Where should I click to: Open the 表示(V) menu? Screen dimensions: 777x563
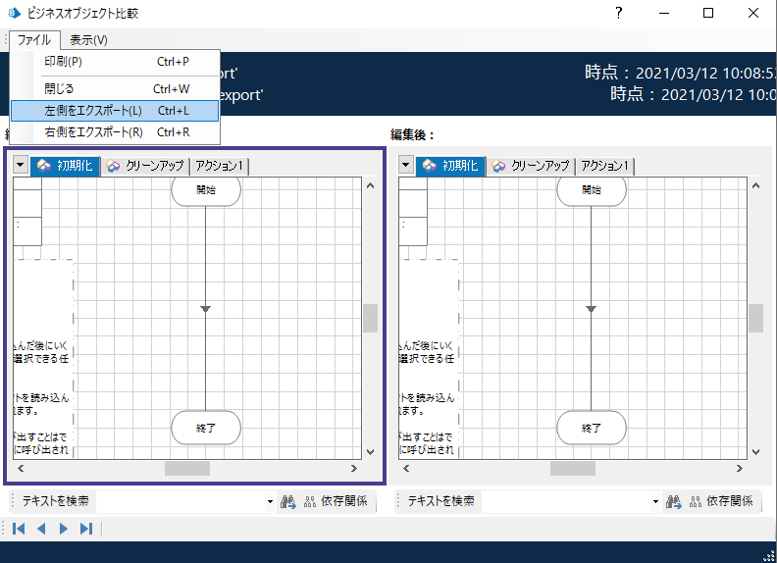click(x=88, y=39)
